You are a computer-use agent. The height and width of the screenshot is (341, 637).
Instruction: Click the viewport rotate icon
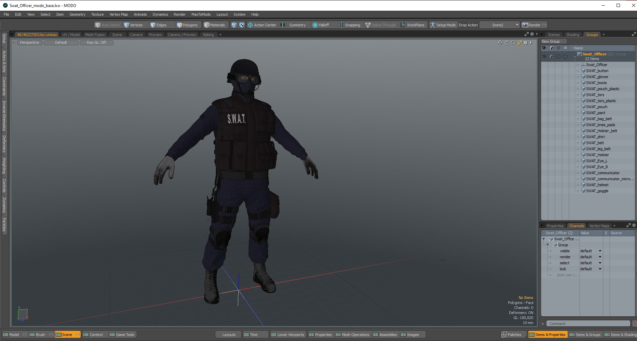pyautogui.click(x=507, y=43)
